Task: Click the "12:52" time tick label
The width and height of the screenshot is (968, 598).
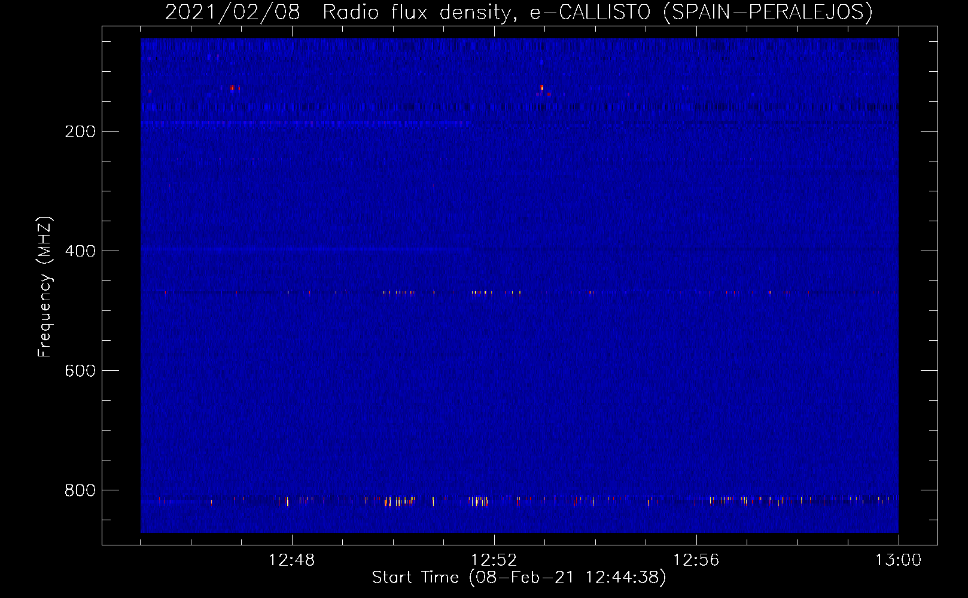Action: coord(494,560)
